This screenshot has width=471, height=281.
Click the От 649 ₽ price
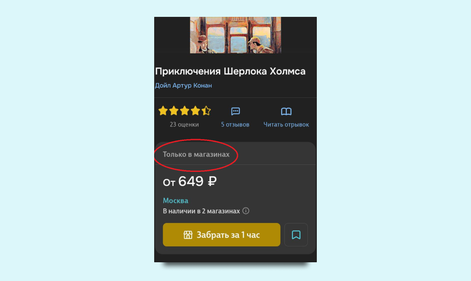pyautogui.click(x=190, y=181)
